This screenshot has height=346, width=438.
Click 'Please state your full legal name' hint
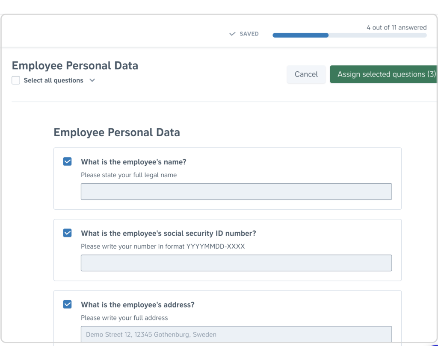click(x=129, y=175)
